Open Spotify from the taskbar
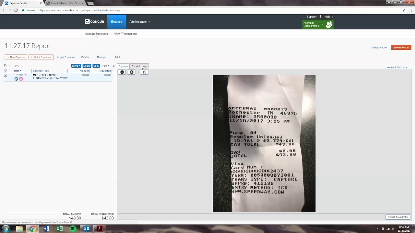Screen dimensions: 415x233 point(73,229)
